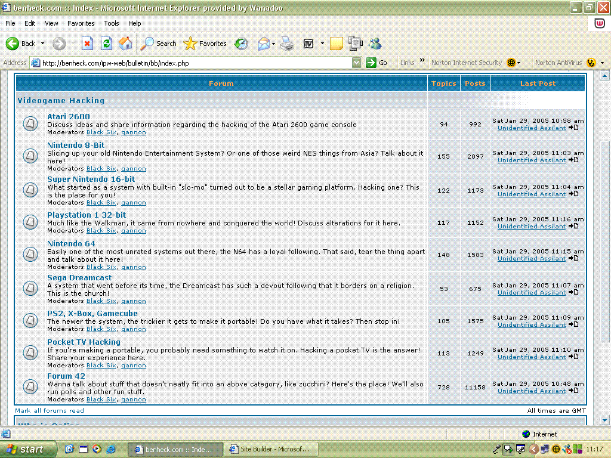
Task: Open the Sega Dreamcast forum link
Action: pos(79,278)
